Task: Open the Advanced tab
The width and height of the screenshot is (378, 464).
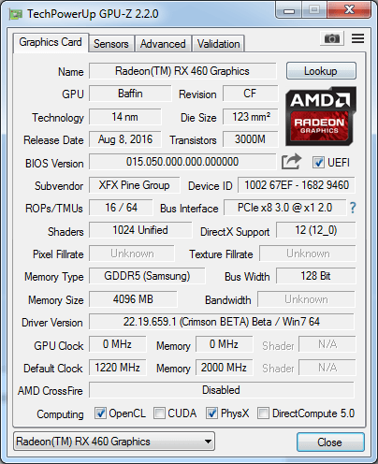Action: tap(163, 44)
